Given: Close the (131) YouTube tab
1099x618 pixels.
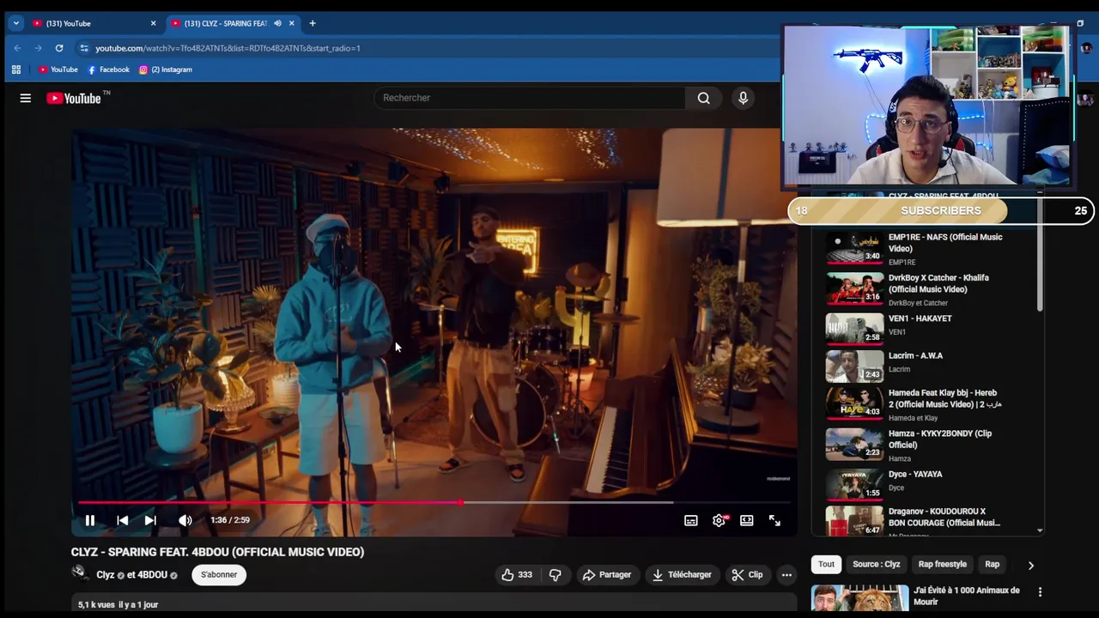Looking at the screenshot, I should [x=154, y=23].
